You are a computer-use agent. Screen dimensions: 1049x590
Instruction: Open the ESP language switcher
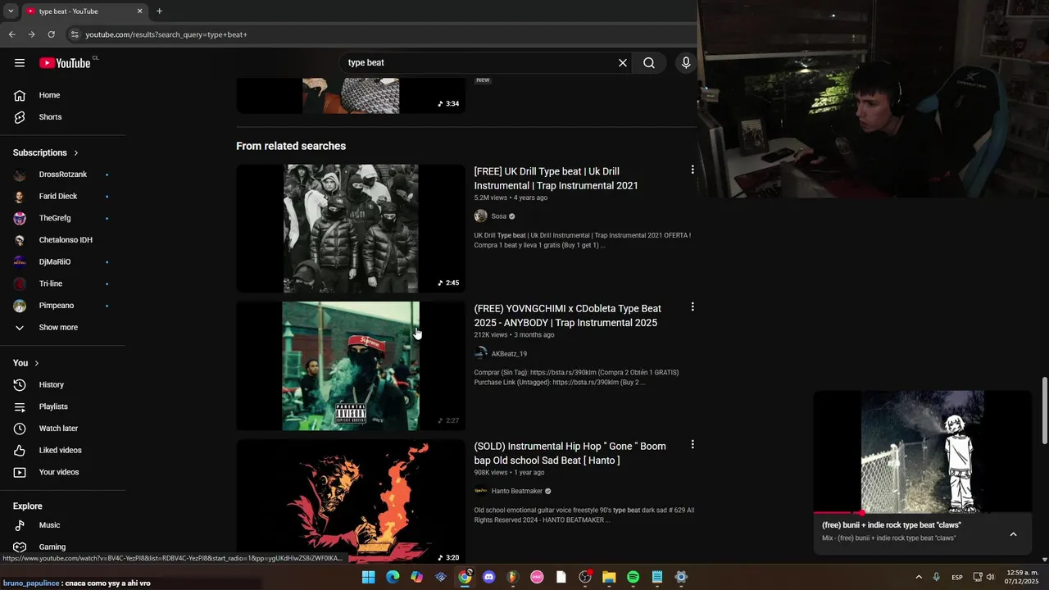click(956, 577)
